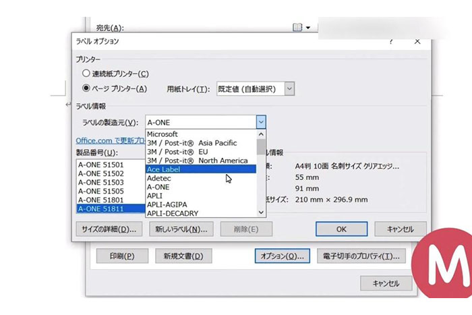Click the 印刷 button in back dialog
Image resolution: width=472 pixels, height=315 pixels.
(x=122, y=256)
